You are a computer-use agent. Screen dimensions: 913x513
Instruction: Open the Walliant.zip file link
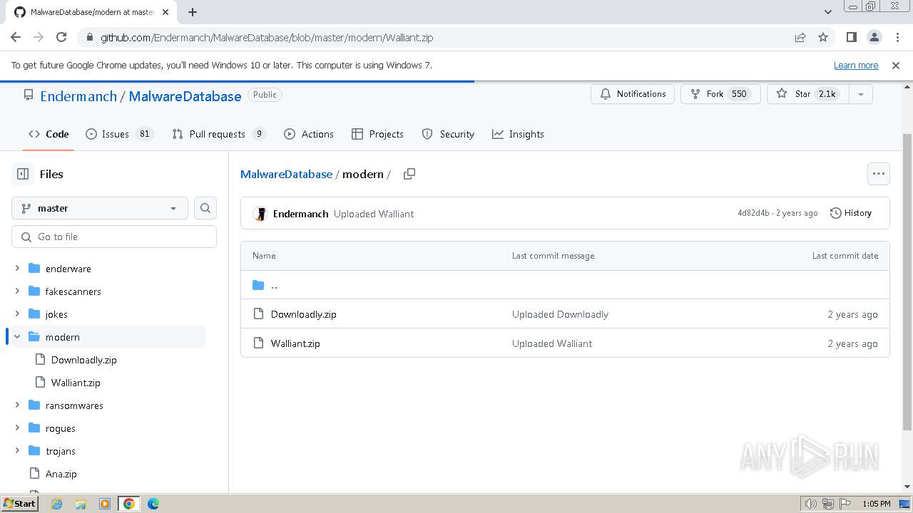(295, 343)
